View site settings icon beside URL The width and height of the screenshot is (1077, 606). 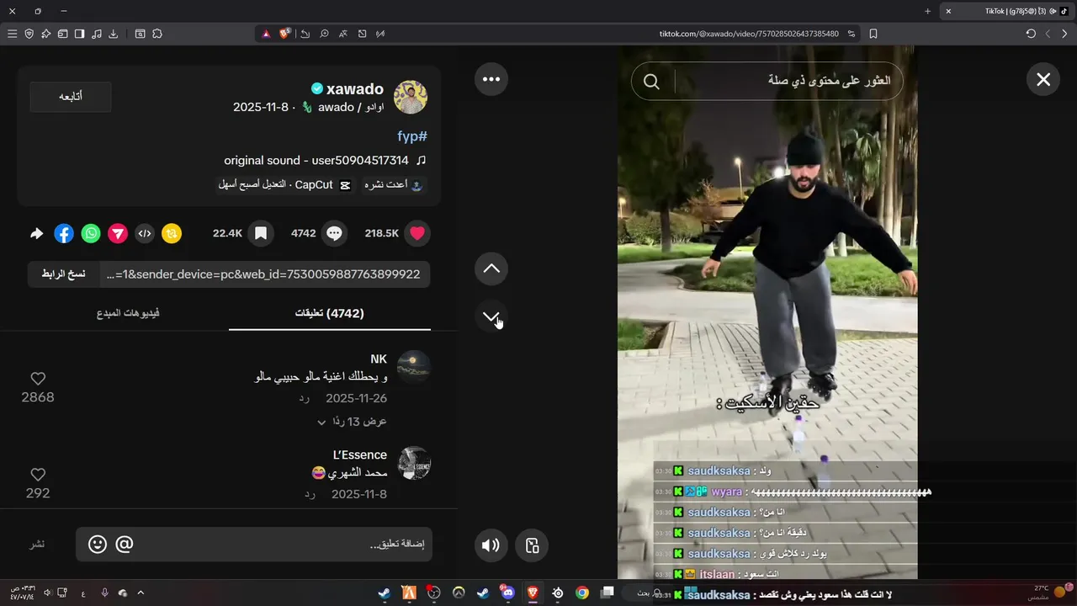[852, 34]
